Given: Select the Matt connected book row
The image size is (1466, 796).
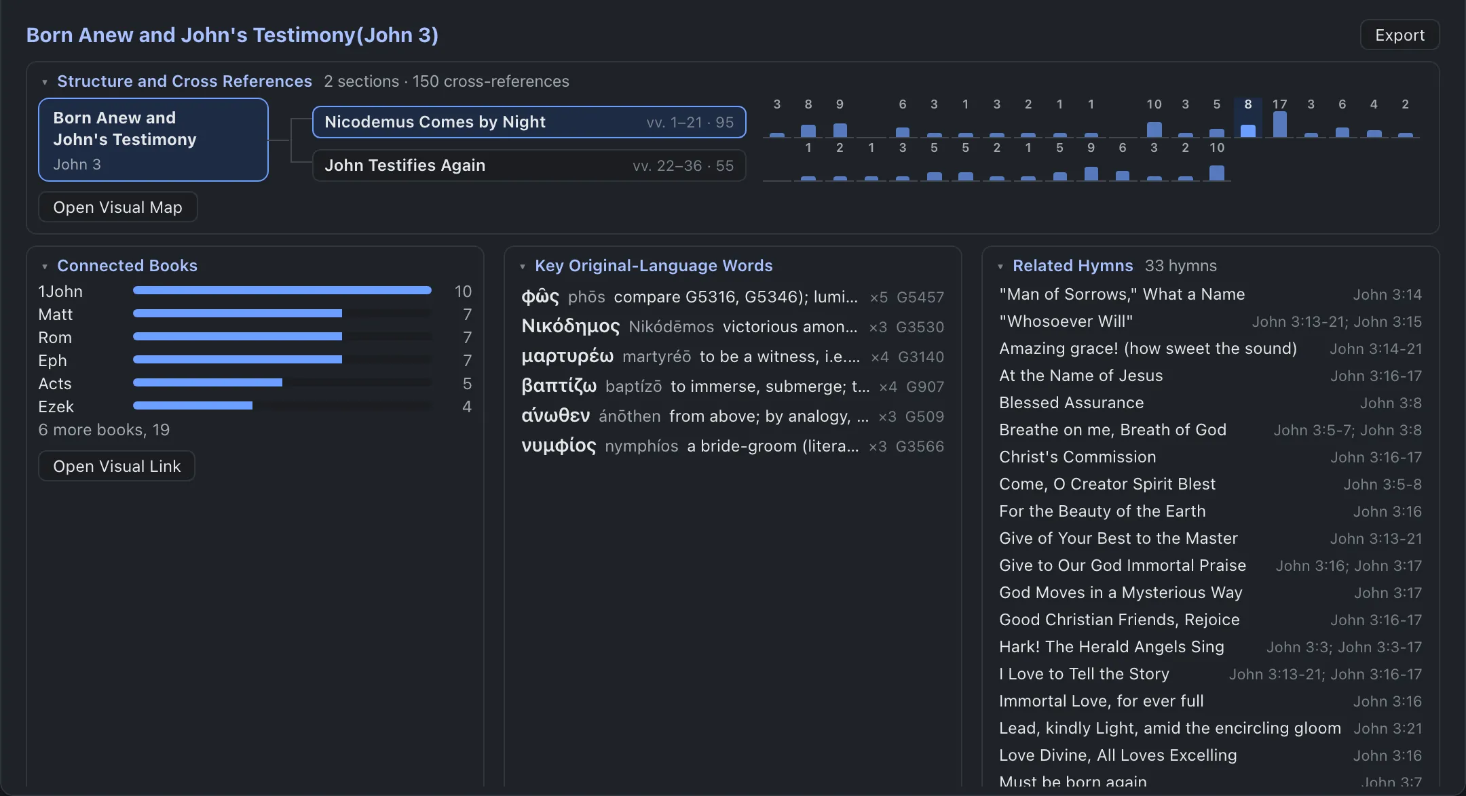Looking at the screenshot, I should tap(255, 314).
